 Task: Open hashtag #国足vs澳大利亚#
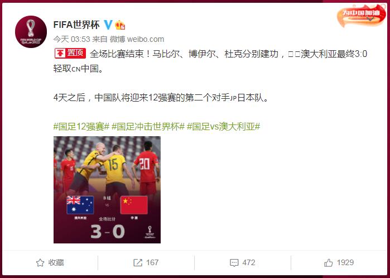pos(223,127)
